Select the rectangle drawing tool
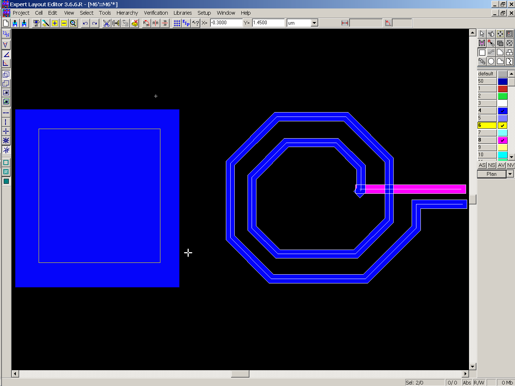 click(482, 52)
